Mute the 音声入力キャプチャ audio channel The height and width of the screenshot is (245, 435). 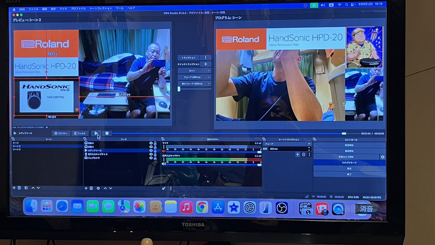coord(163,164)
